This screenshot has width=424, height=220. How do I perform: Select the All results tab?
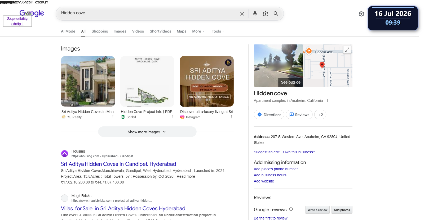coord(83,31)
